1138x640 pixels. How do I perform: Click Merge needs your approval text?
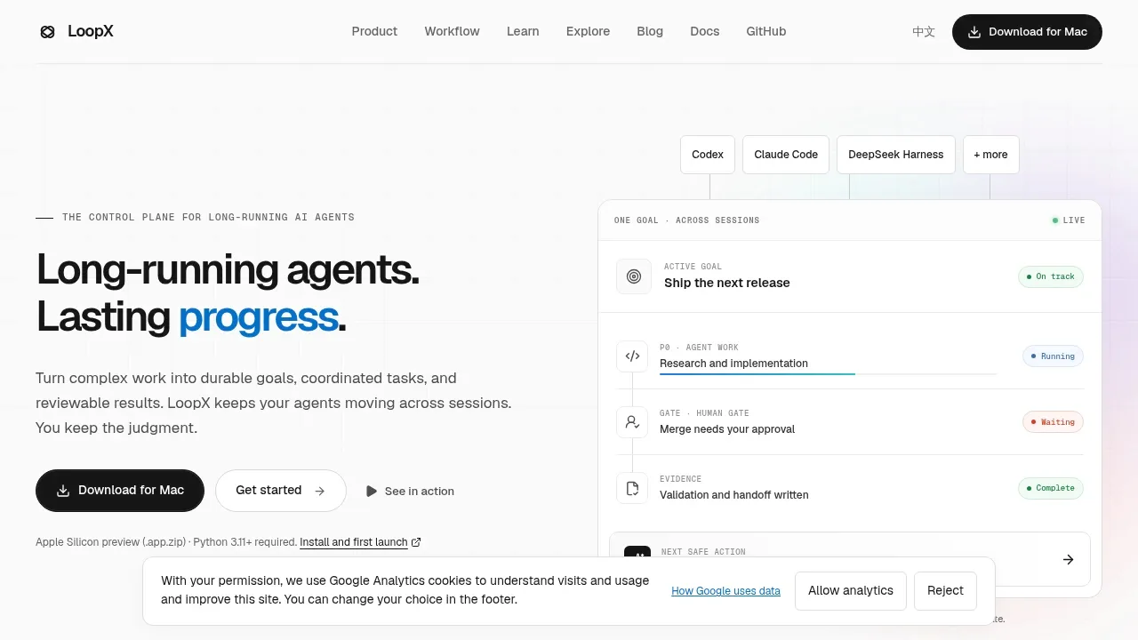pyautogui.click(x=727, y=429)
